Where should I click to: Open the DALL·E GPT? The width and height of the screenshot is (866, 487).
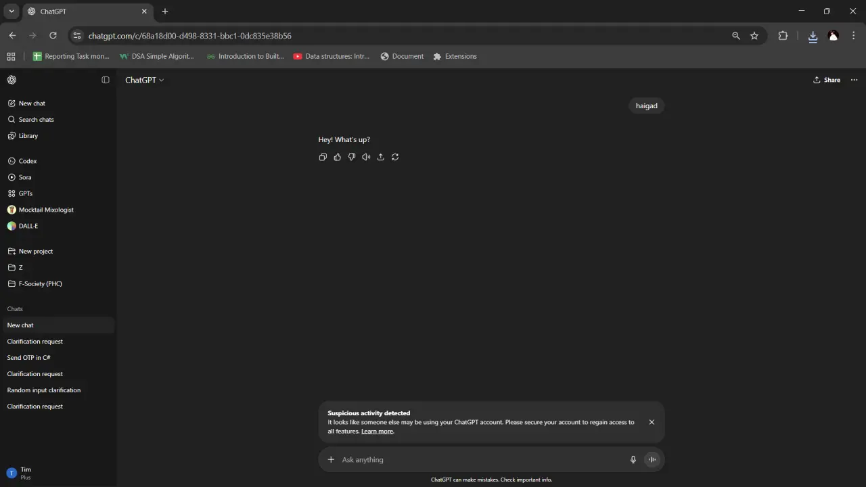(58, 226)
